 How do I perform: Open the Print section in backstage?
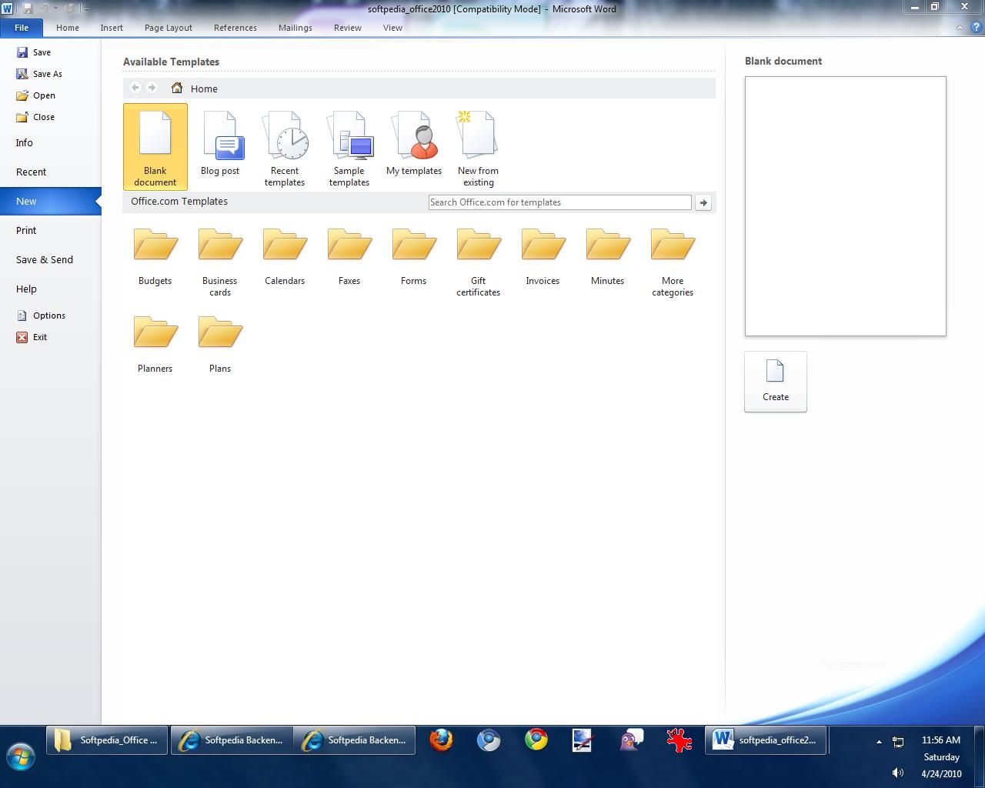[x=26, y=231]
